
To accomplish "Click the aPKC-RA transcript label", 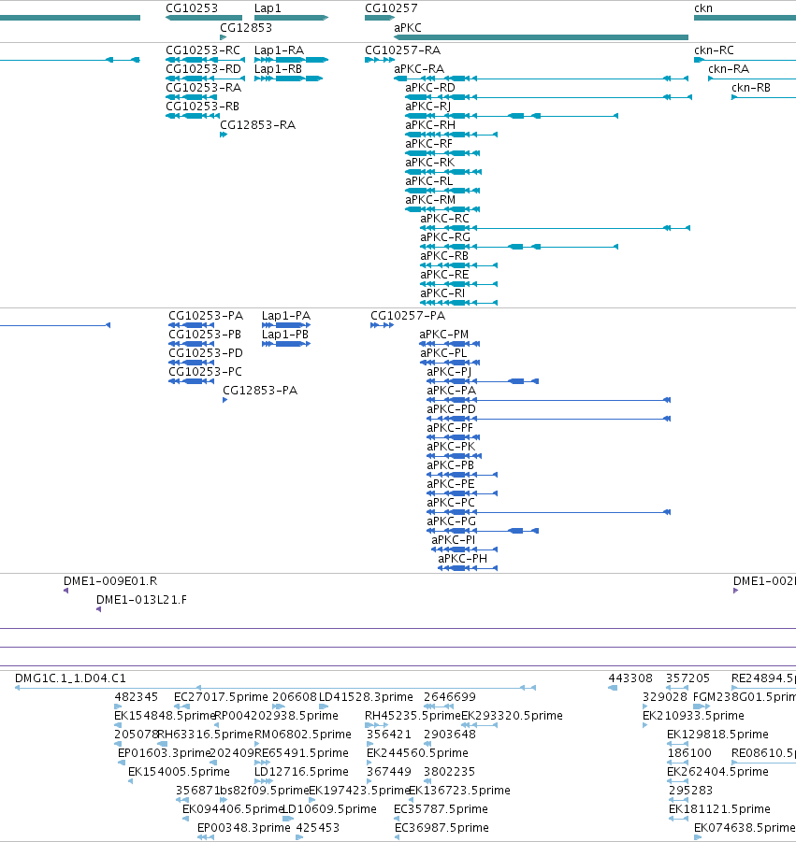I will pyautogui.click(x=419, y=69).
